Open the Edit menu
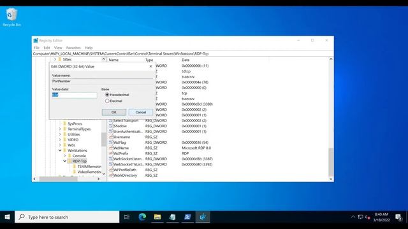Image resolution: width=408 pixels, height=229 pixels. pyautogui.click(x=47, y=48)
